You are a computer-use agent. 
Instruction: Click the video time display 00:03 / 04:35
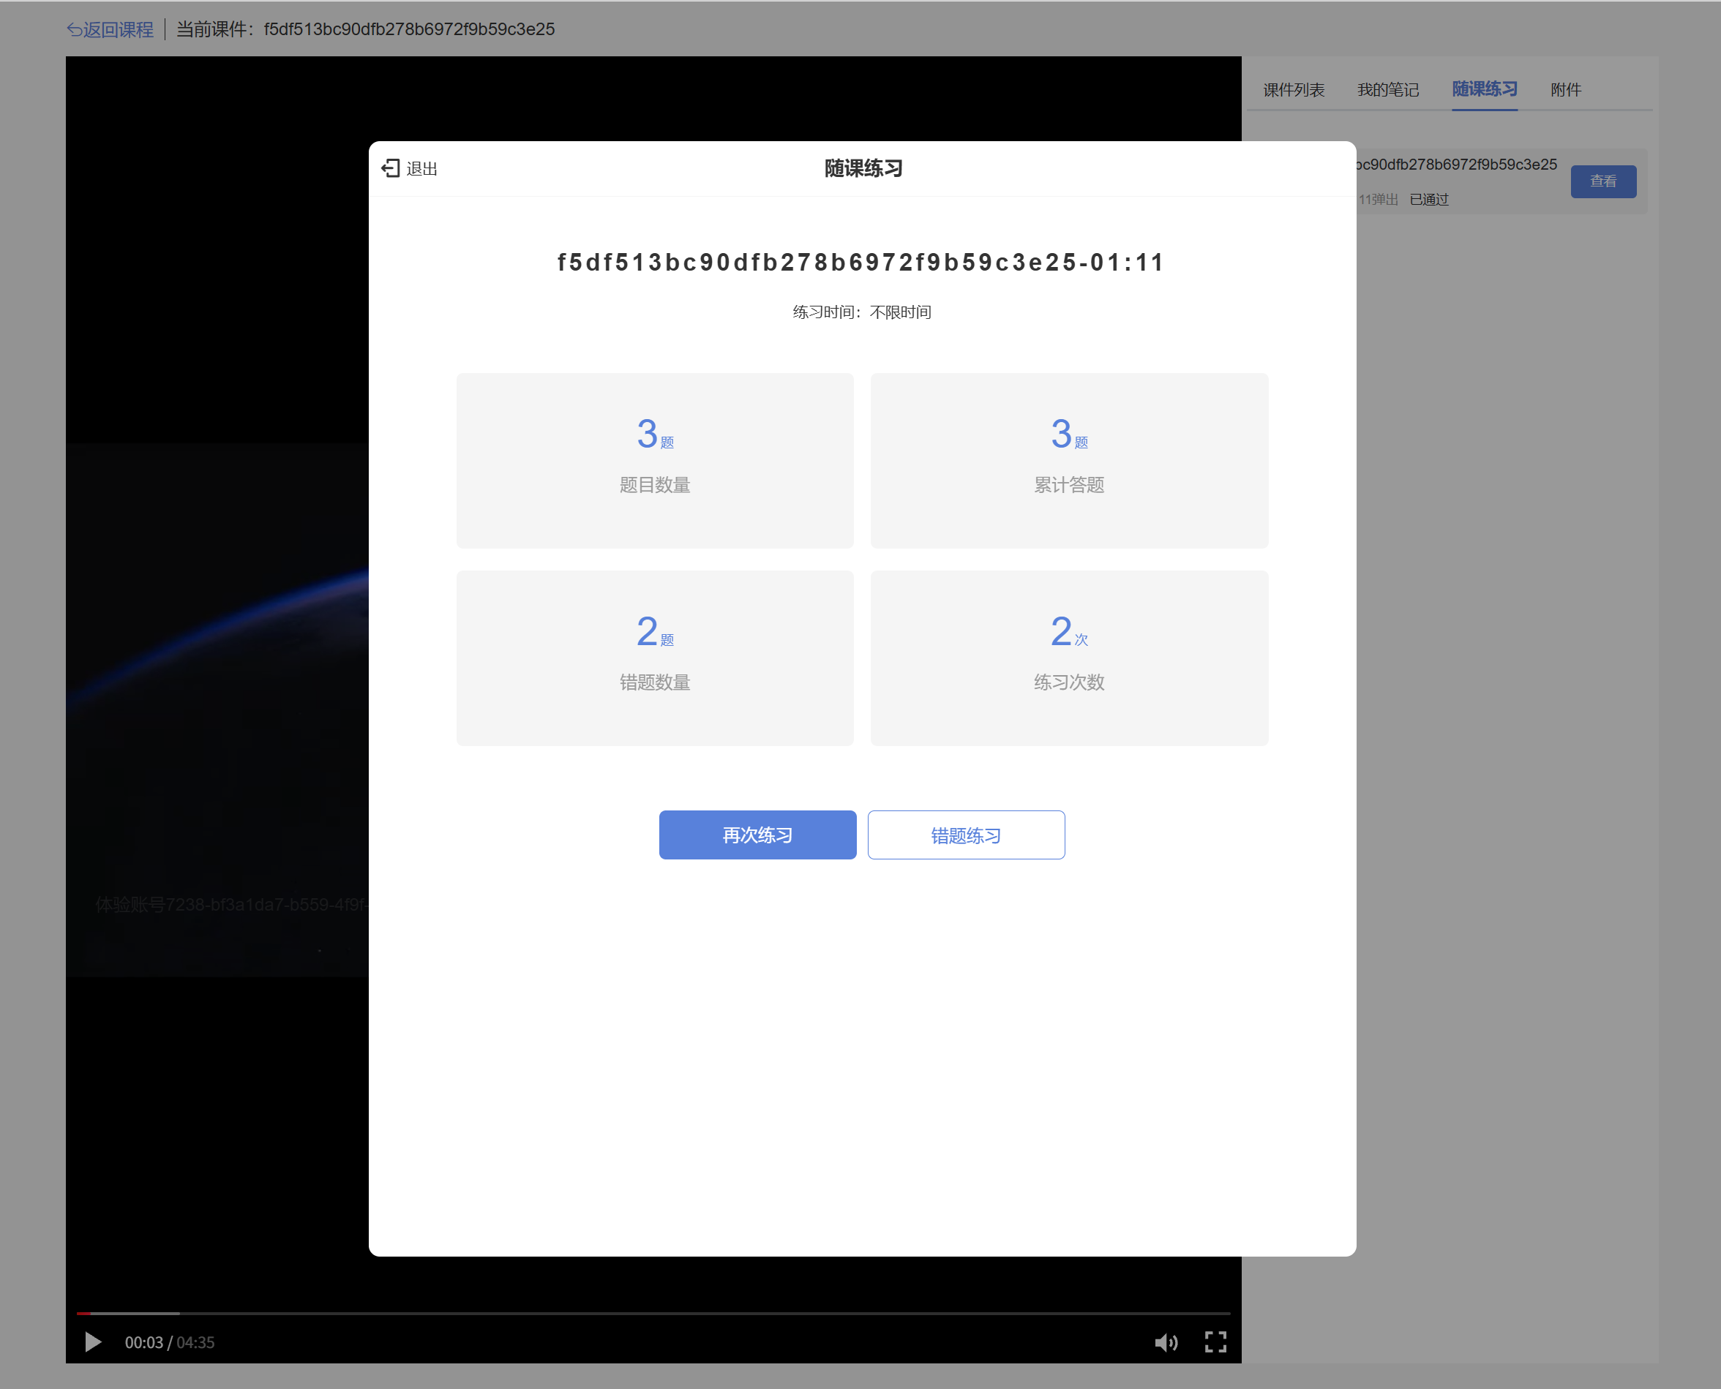pyautogui.click(x=169, y=1341)
